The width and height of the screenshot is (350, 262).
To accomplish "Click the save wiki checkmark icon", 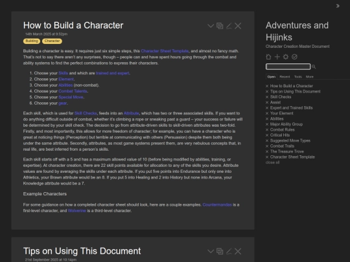I will click(294, 57).
